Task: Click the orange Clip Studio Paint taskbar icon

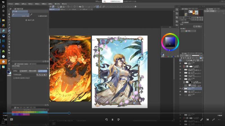Action: click(x=3, y=62)
